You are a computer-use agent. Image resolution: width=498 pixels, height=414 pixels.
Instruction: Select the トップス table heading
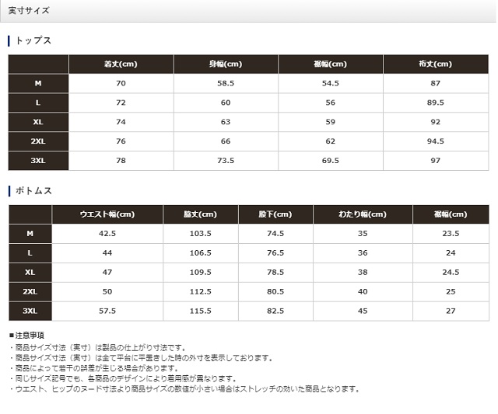(33, 40)
